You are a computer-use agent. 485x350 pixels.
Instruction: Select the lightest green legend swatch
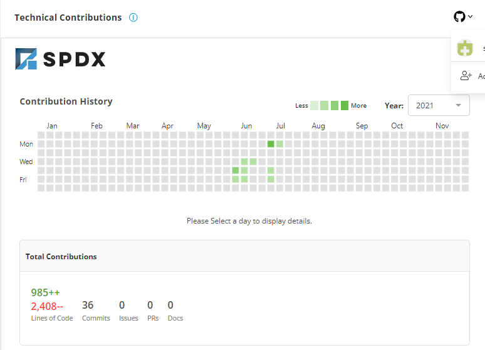(315, 105)
